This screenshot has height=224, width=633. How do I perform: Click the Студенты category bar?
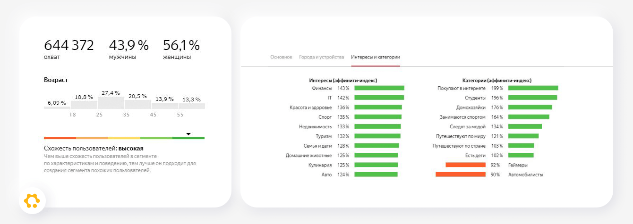(x=532, y=98)
